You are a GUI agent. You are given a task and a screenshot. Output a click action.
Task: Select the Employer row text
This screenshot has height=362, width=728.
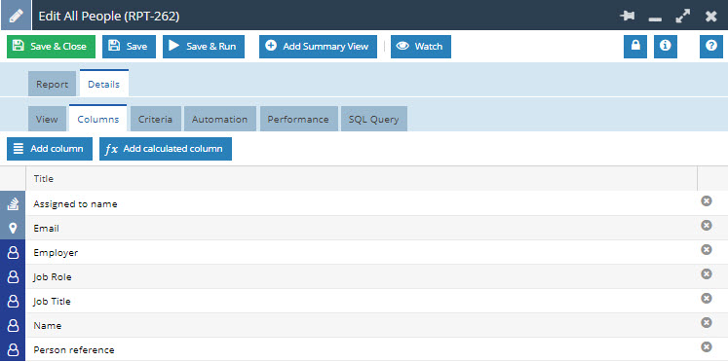click(x=56, y=253)
